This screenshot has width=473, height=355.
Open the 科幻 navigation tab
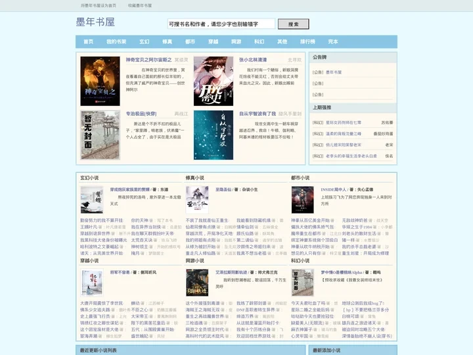coord(259,41)
